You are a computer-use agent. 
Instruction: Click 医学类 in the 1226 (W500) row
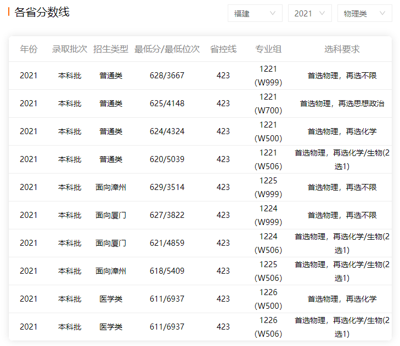[111, 299]
